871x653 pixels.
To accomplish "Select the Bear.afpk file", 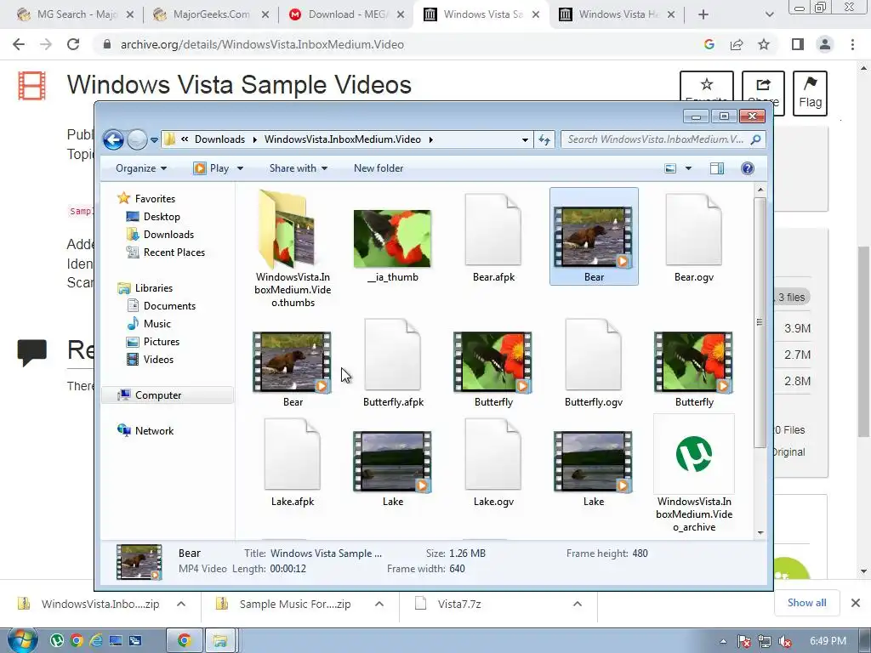I will coord(493,238).
